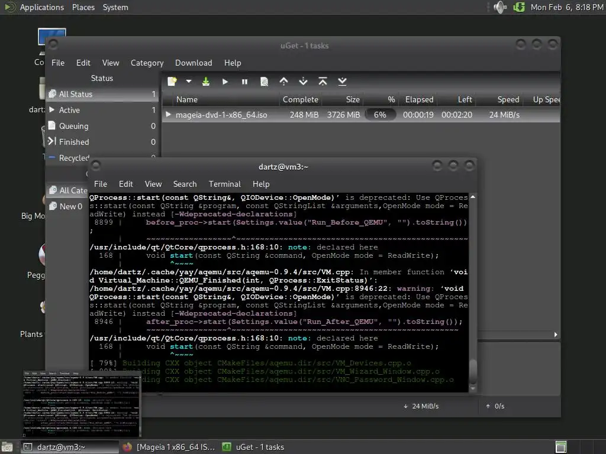The height and width of the screenshot is (454, 606).
Task: Open uGet File menu
Action: 58,63
